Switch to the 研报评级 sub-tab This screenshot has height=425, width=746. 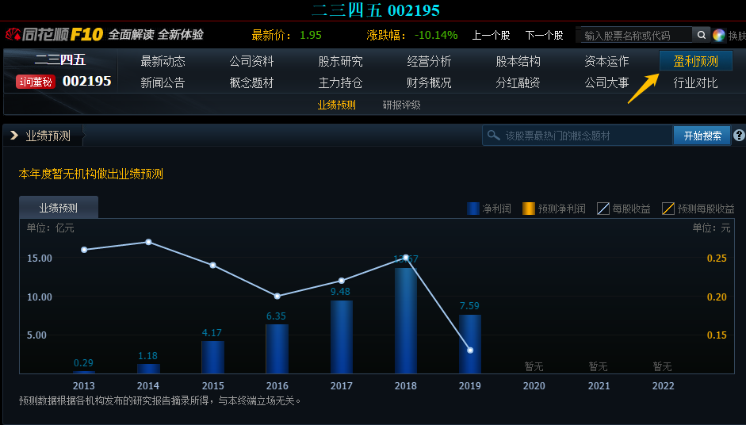click(x=401, y=105)
